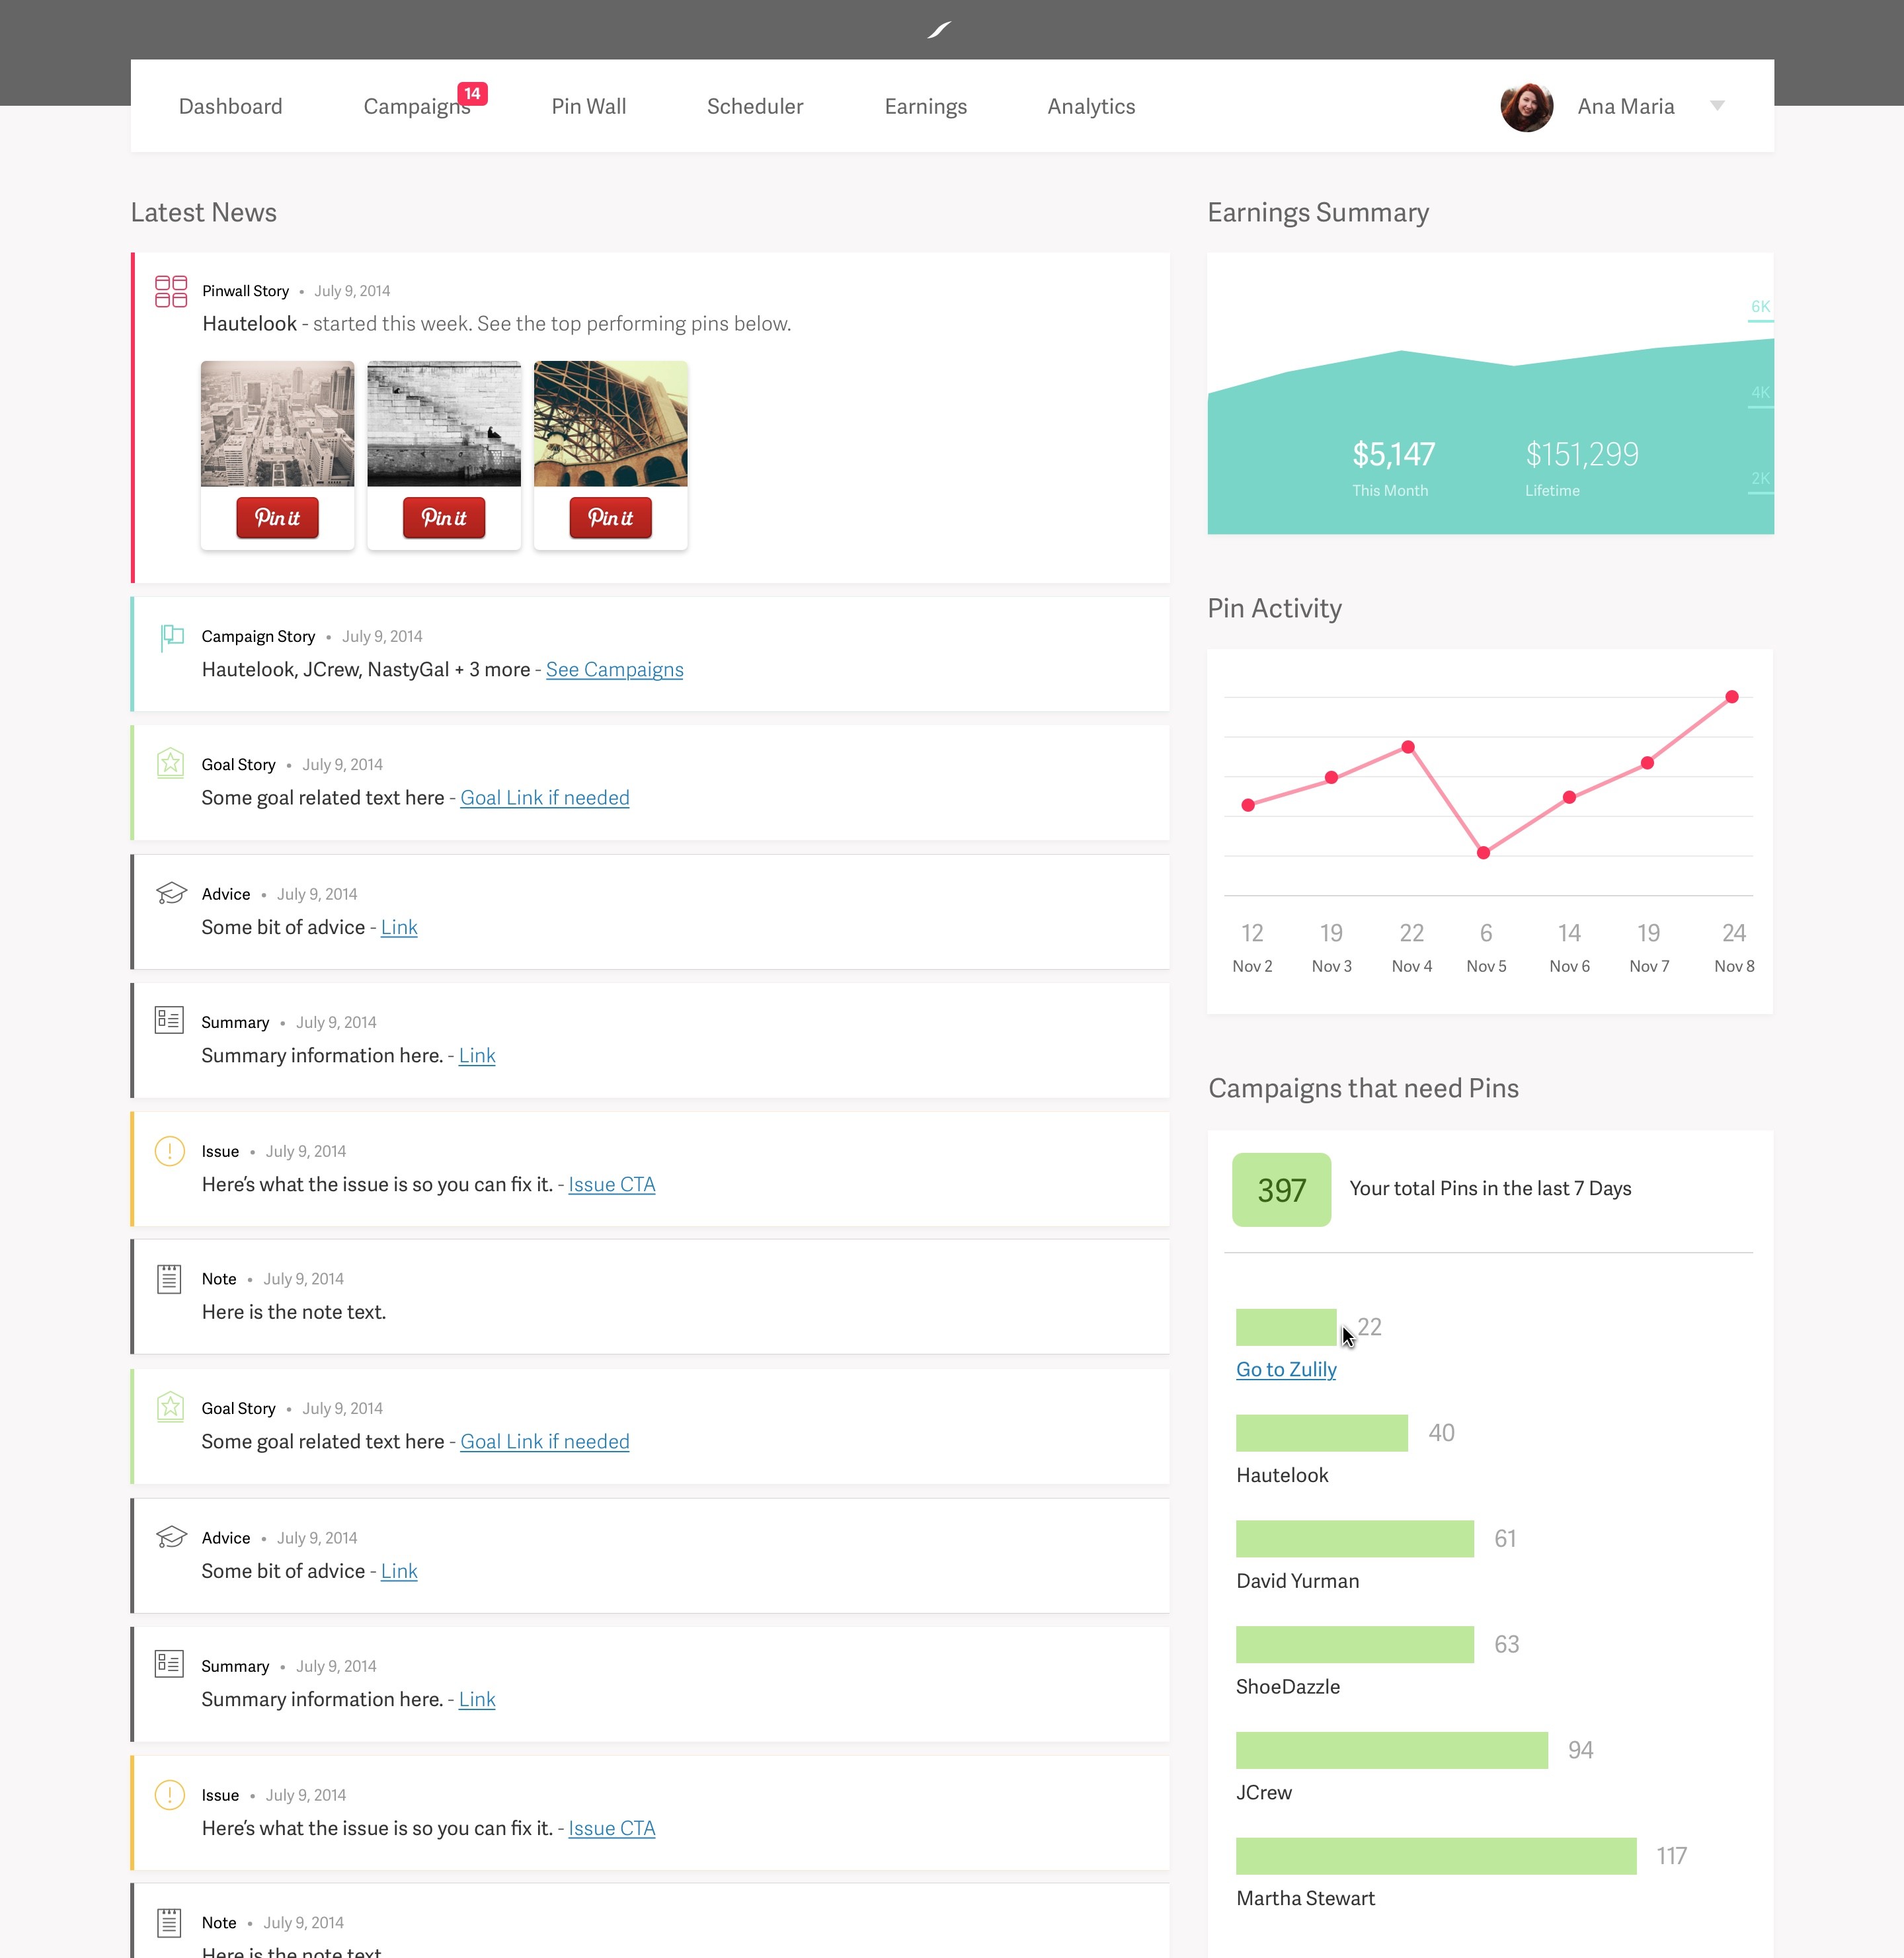The width and height of the screenshot is (1904, 1958).
Task: Open the black-and-white stairs pin thumbnail
Action: click(x=444, y=424)
